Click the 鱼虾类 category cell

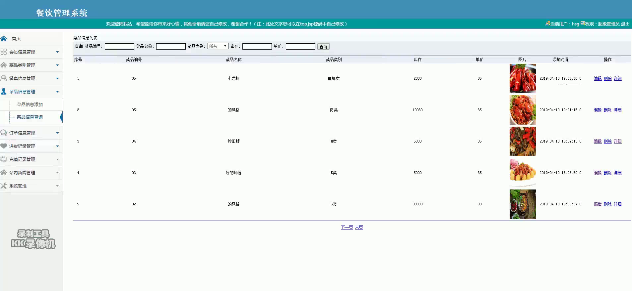(x=334, y=78)
